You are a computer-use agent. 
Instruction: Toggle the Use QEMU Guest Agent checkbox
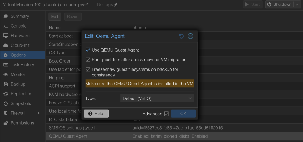(x=88, y=50)
